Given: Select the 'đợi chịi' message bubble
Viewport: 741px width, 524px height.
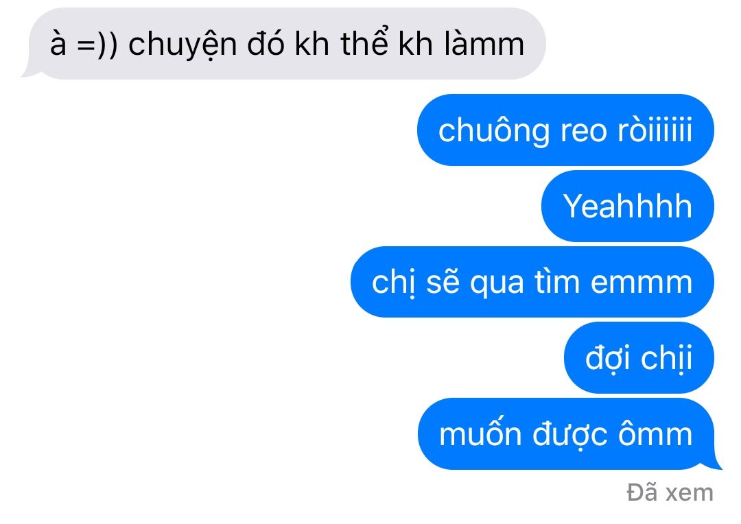Looking at the screenshot, I should (639, 358).
